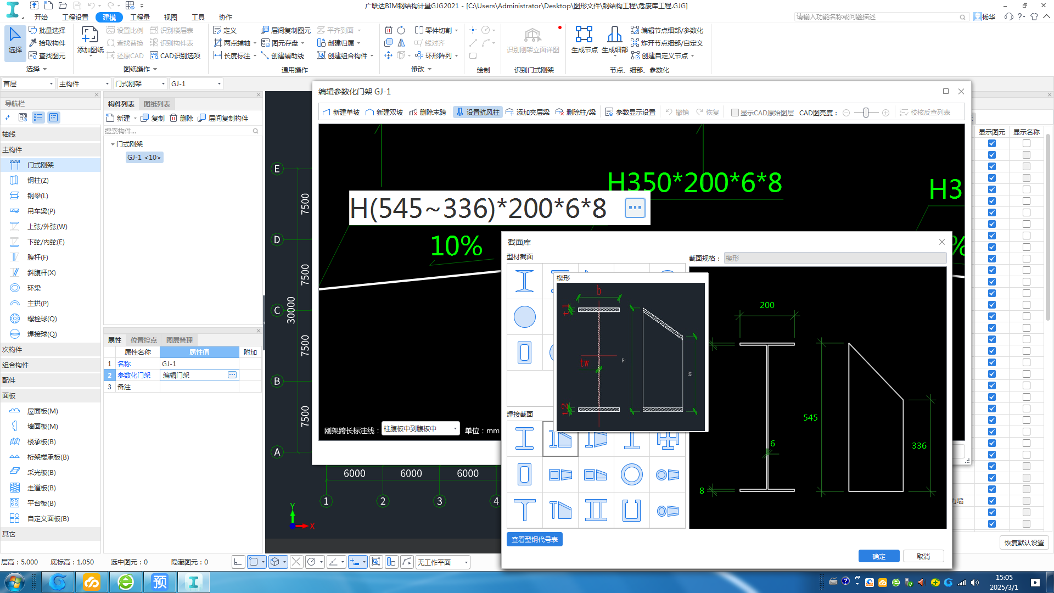
Task: Toggle fourth 显示图元 checkbox
Action: click(991, 178)
